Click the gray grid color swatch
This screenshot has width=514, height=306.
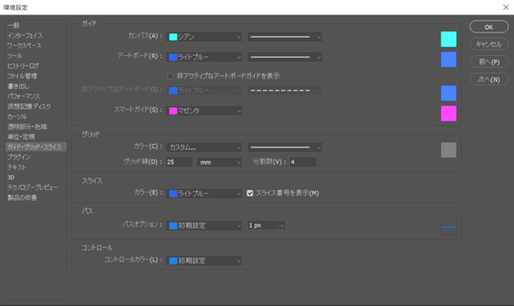[448, 150]
